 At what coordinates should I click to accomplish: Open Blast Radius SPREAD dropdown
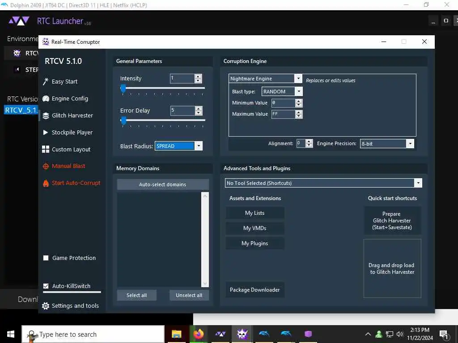pos(198,146)
